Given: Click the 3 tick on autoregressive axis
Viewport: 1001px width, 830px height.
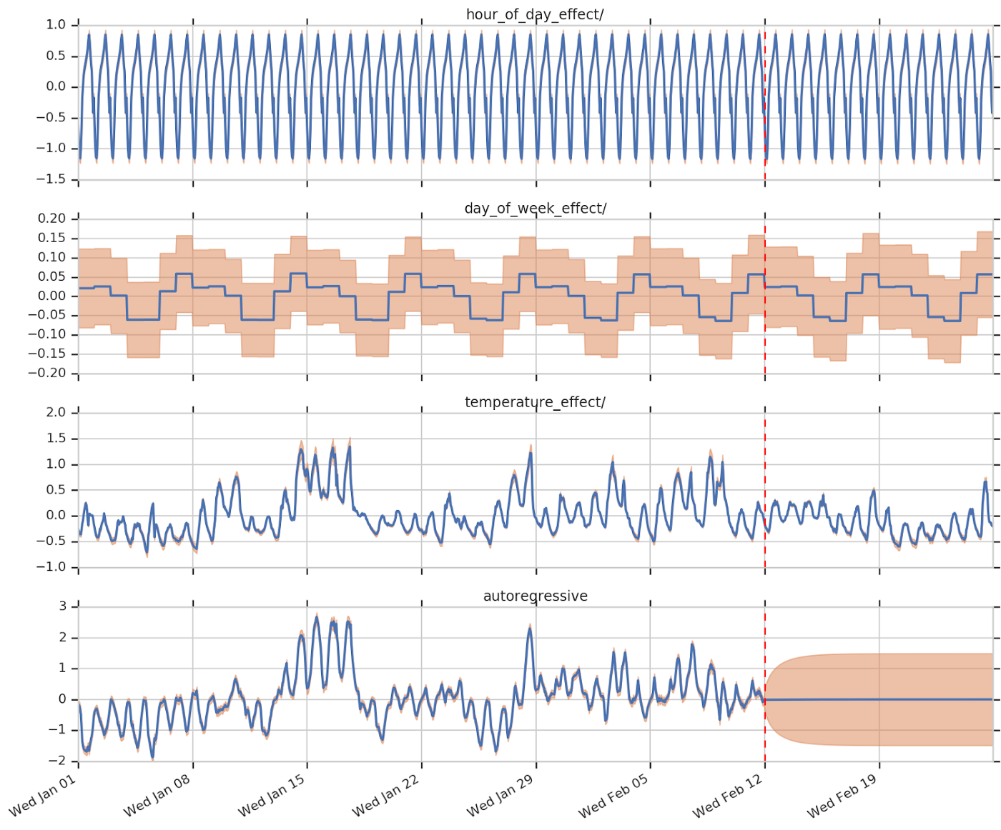Looking at the screenshot, I should 63,606.
